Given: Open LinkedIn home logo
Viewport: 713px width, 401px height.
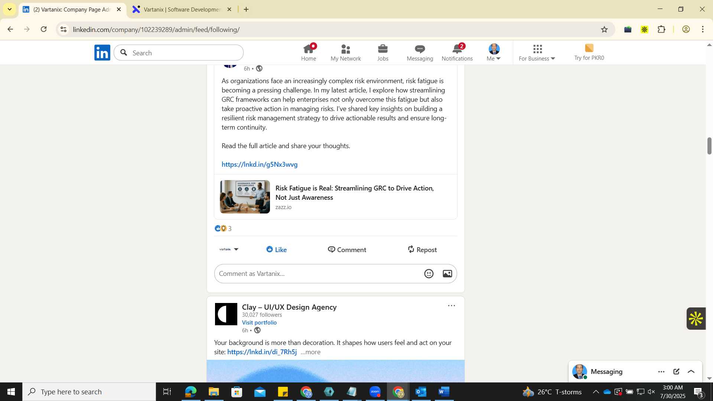Looking at the screenshot, I should pyautogui.click(x=102, y=52).
